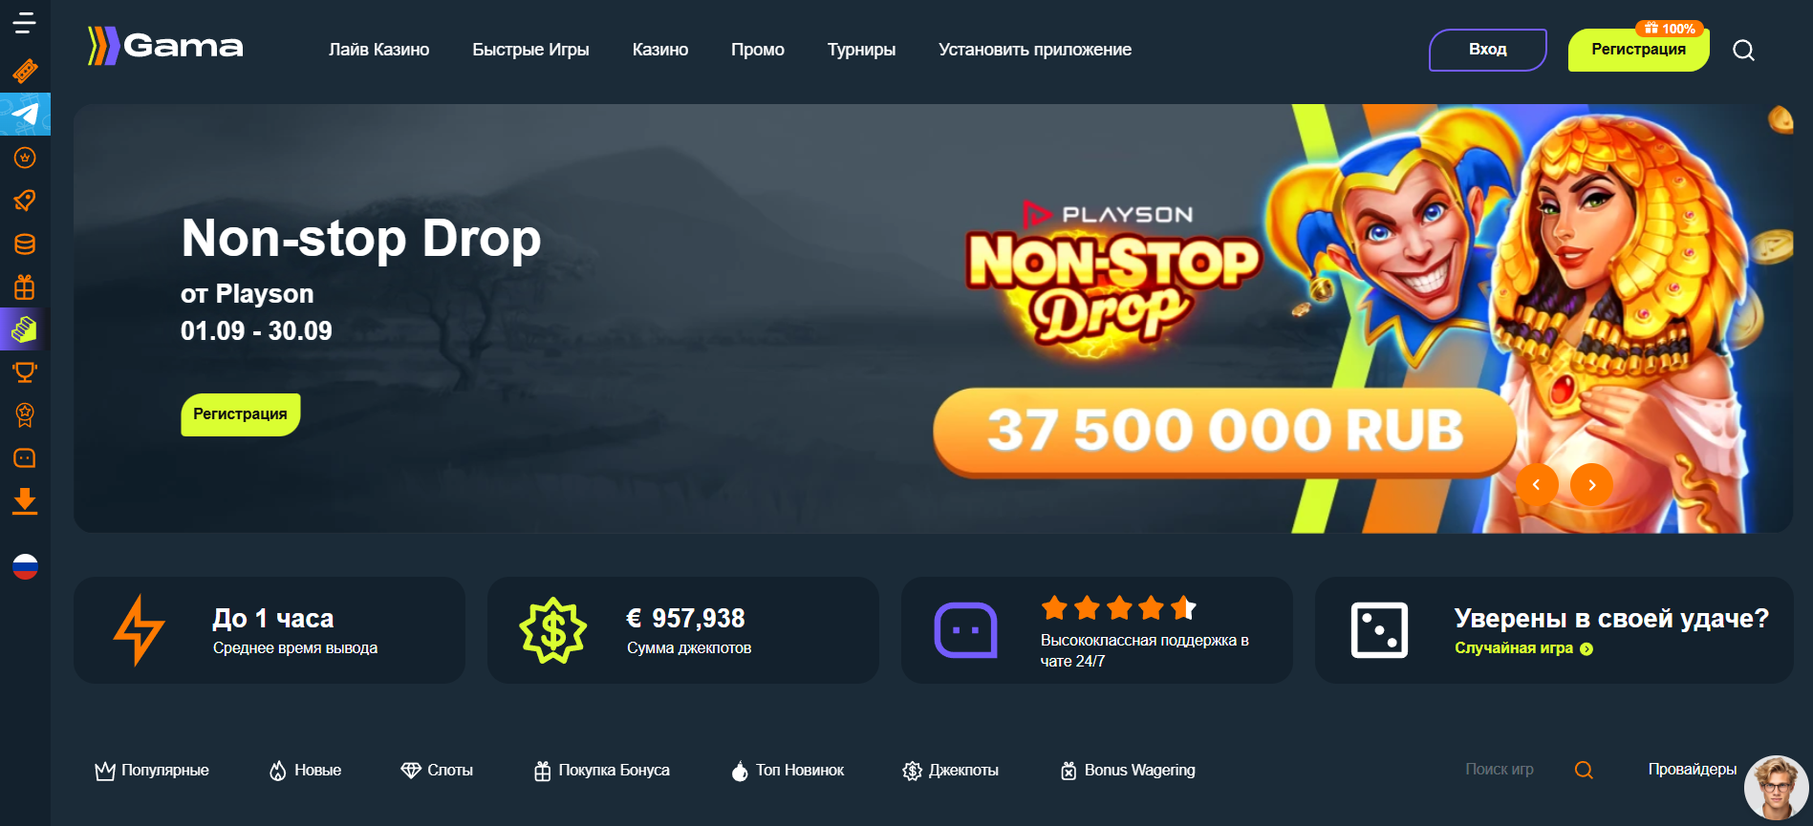Open the gift box icon in the sidebar
Image resolution: width=1813 pixels, height=826 pixels.
click(25, 286)
